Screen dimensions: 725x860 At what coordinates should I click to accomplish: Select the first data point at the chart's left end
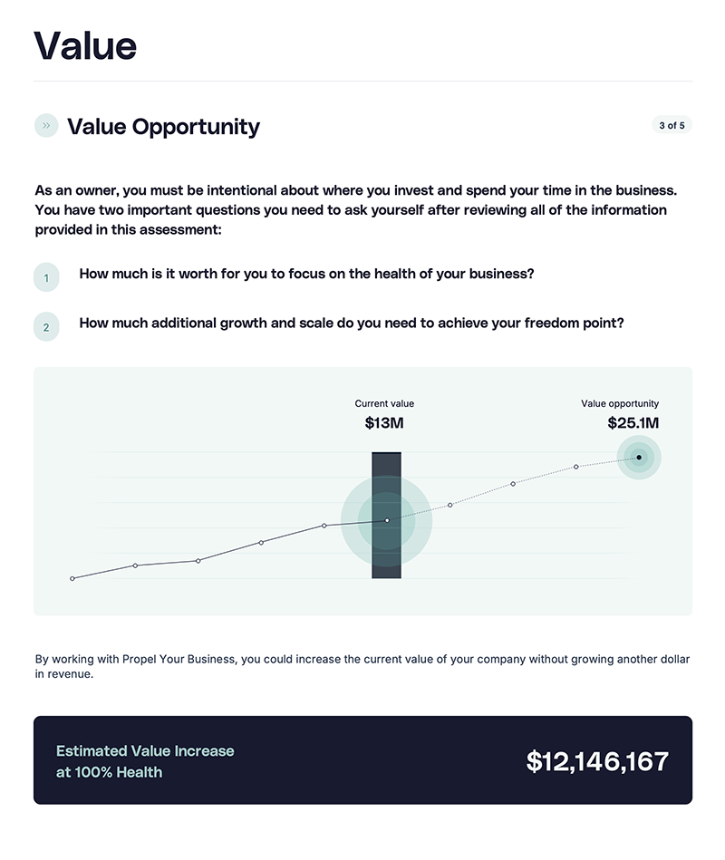[x=72, y=579]
